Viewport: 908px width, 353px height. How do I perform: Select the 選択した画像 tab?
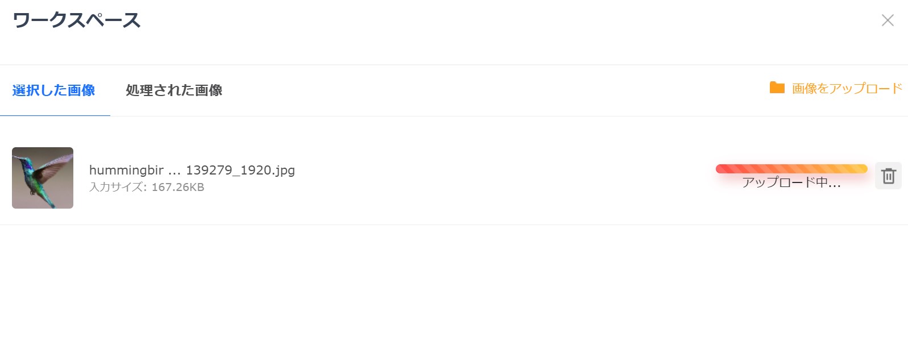[54, 90]
